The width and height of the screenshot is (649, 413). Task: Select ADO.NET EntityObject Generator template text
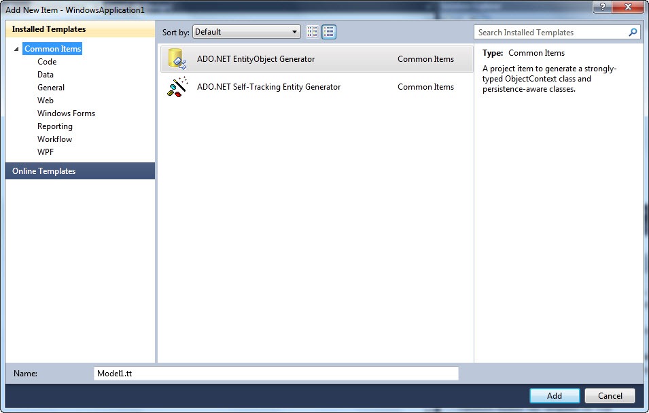pos(256,59)
